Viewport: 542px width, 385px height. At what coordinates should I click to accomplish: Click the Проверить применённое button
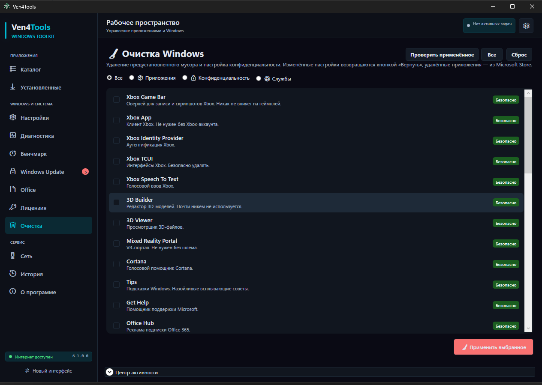click(442, 55)
